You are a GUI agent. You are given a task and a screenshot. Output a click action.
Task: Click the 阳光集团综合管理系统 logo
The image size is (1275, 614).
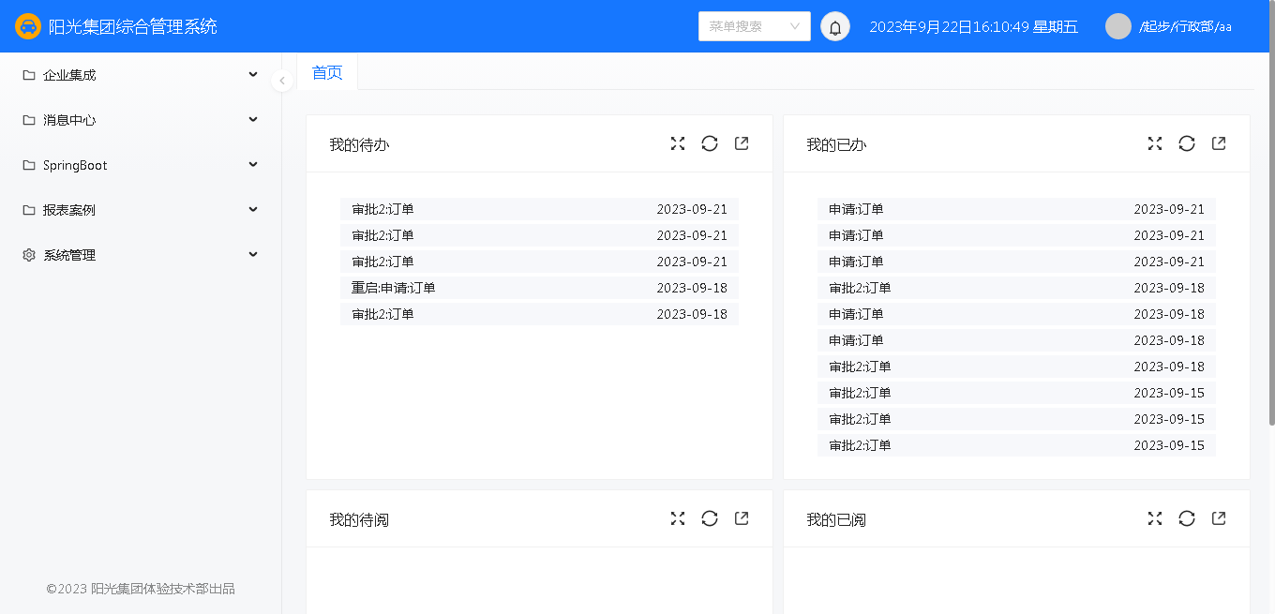click(x=28, y=26)
